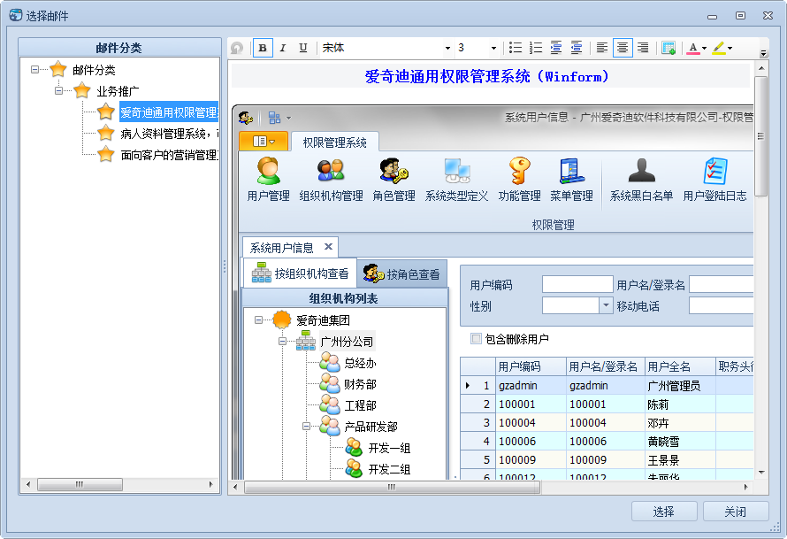Screen dimensions: 787x539
Task: Select the 工程部 department
Action: tap(360, 405)
